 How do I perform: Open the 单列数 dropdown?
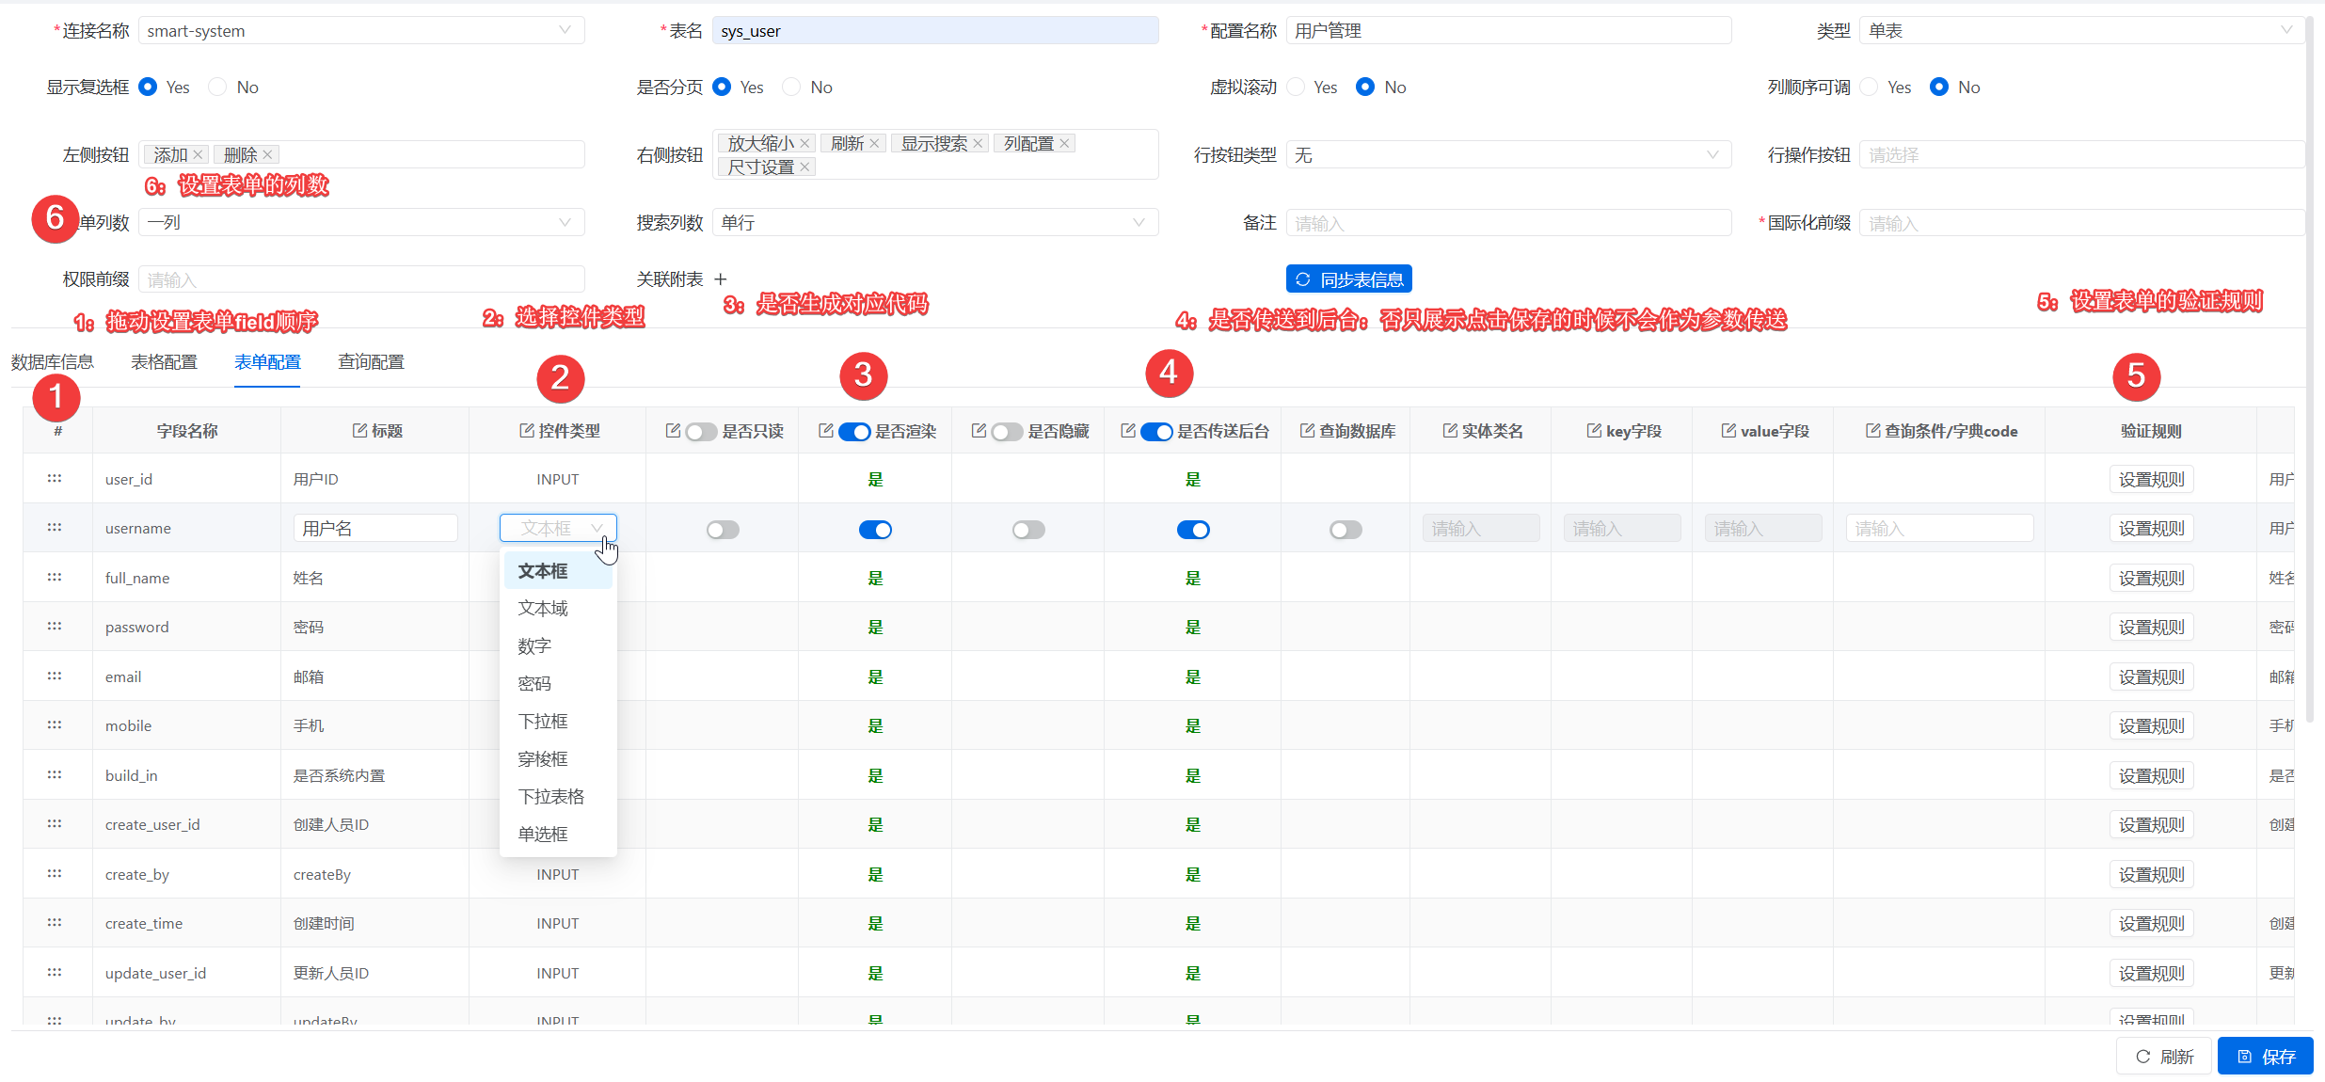(x=360, y=222)
